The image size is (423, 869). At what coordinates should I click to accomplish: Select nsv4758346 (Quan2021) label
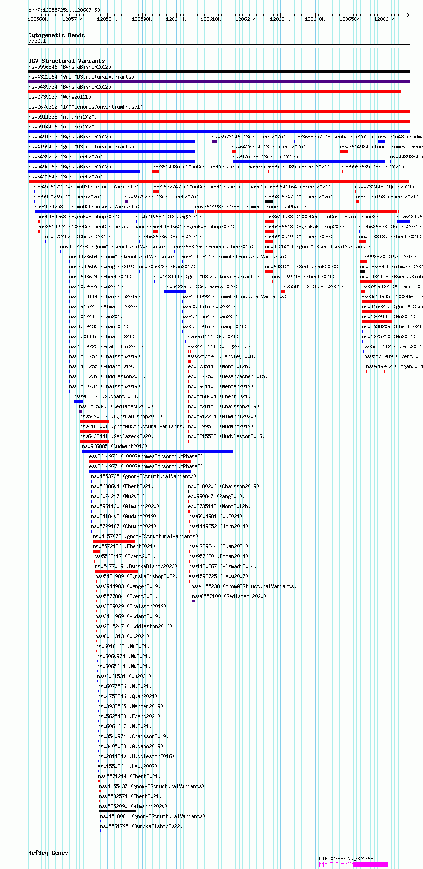[x=128, y=697]
